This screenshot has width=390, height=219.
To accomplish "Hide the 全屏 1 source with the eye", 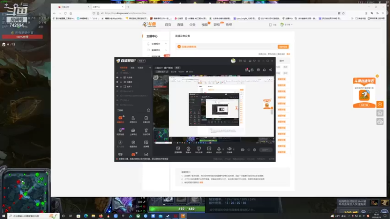I will click(x=117, y=87).
